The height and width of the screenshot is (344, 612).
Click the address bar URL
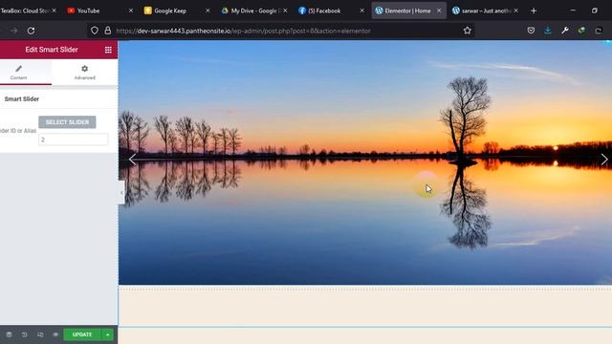243,31
